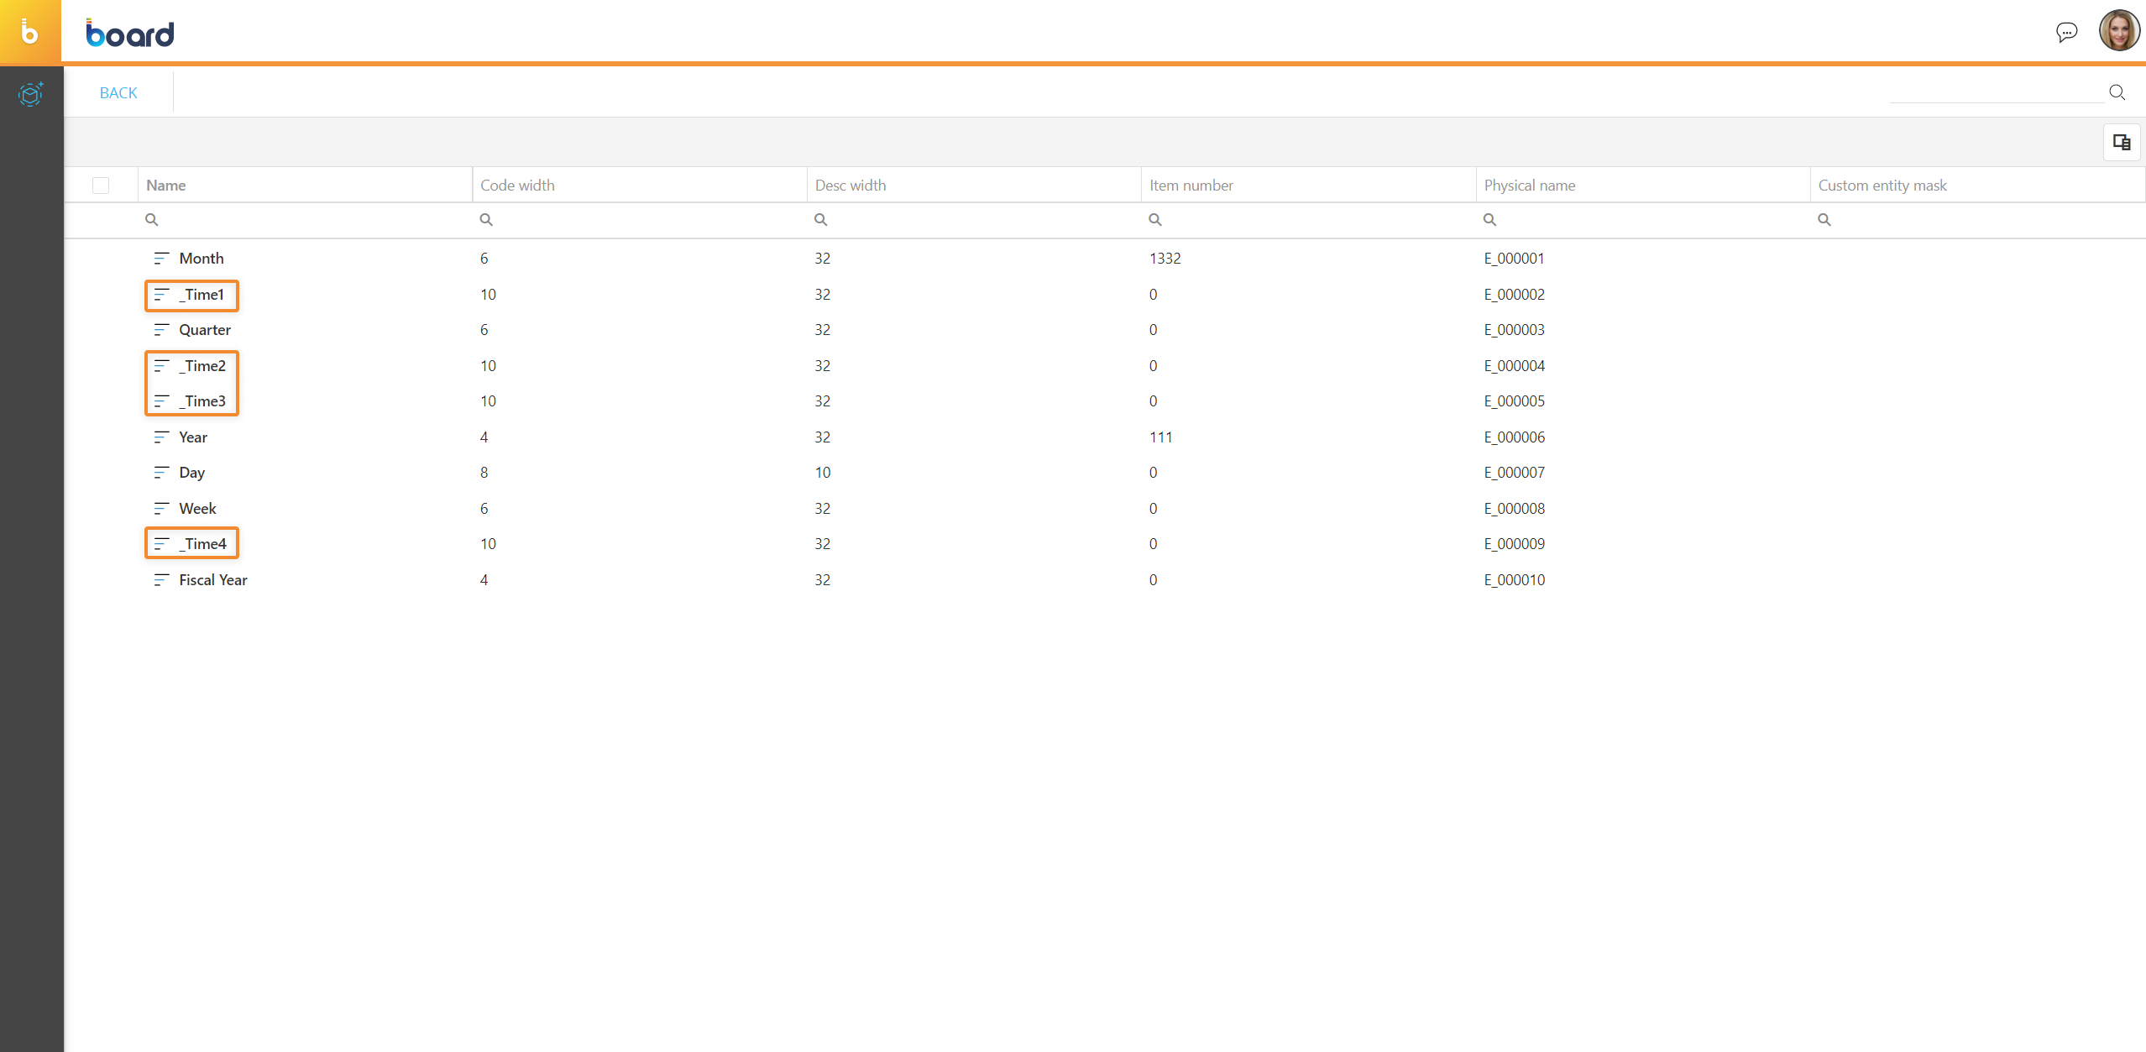Toggle the select-all checkbox in header
2146x1052 pixels.
click(101, 186)
